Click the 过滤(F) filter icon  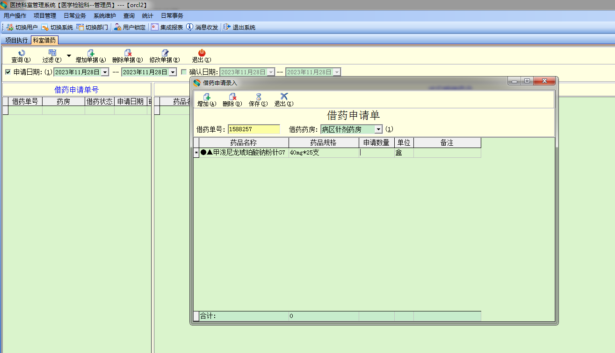52,56
